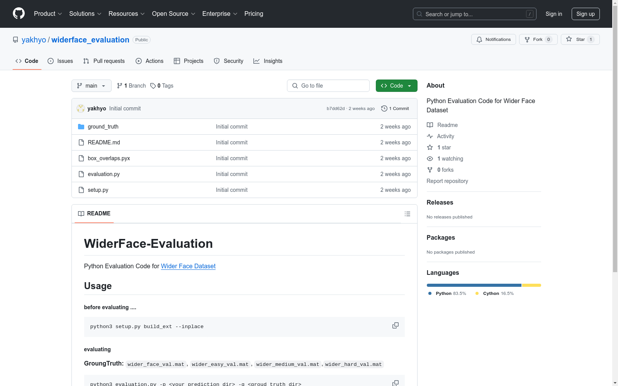
Task: Open the yakhyo owner profile link
Action: [x=34, y=40]
